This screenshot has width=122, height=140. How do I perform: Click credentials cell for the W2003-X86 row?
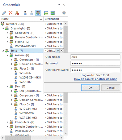click(54, 113)
